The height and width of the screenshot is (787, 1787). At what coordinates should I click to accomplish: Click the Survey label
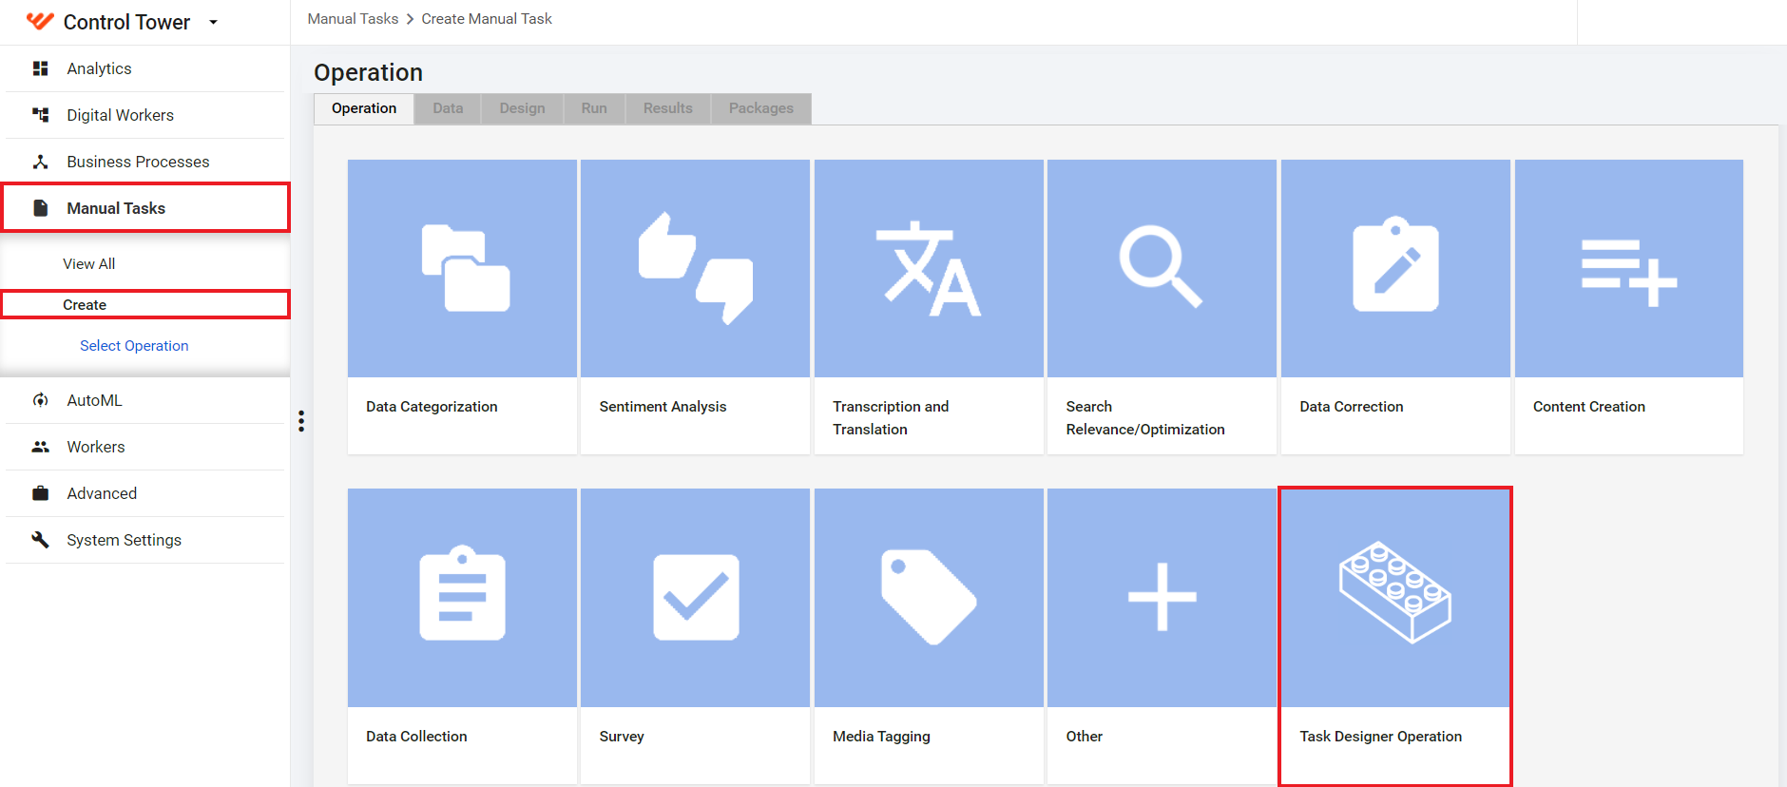(622, 737)
